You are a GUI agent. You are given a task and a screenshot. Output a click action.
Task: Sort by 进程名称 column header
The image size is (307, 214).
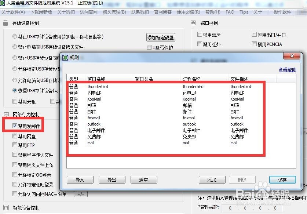click(204, 79)
